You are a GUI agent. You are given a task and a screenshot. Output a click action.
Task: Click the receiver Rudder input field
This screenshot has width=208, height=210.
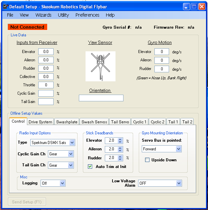tap(46, 68)
